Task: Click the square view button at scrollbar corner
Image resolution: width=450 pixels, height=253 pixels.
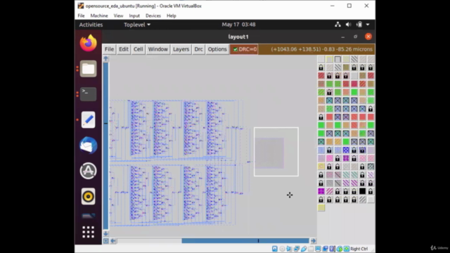Action: (x=105, y=240)
